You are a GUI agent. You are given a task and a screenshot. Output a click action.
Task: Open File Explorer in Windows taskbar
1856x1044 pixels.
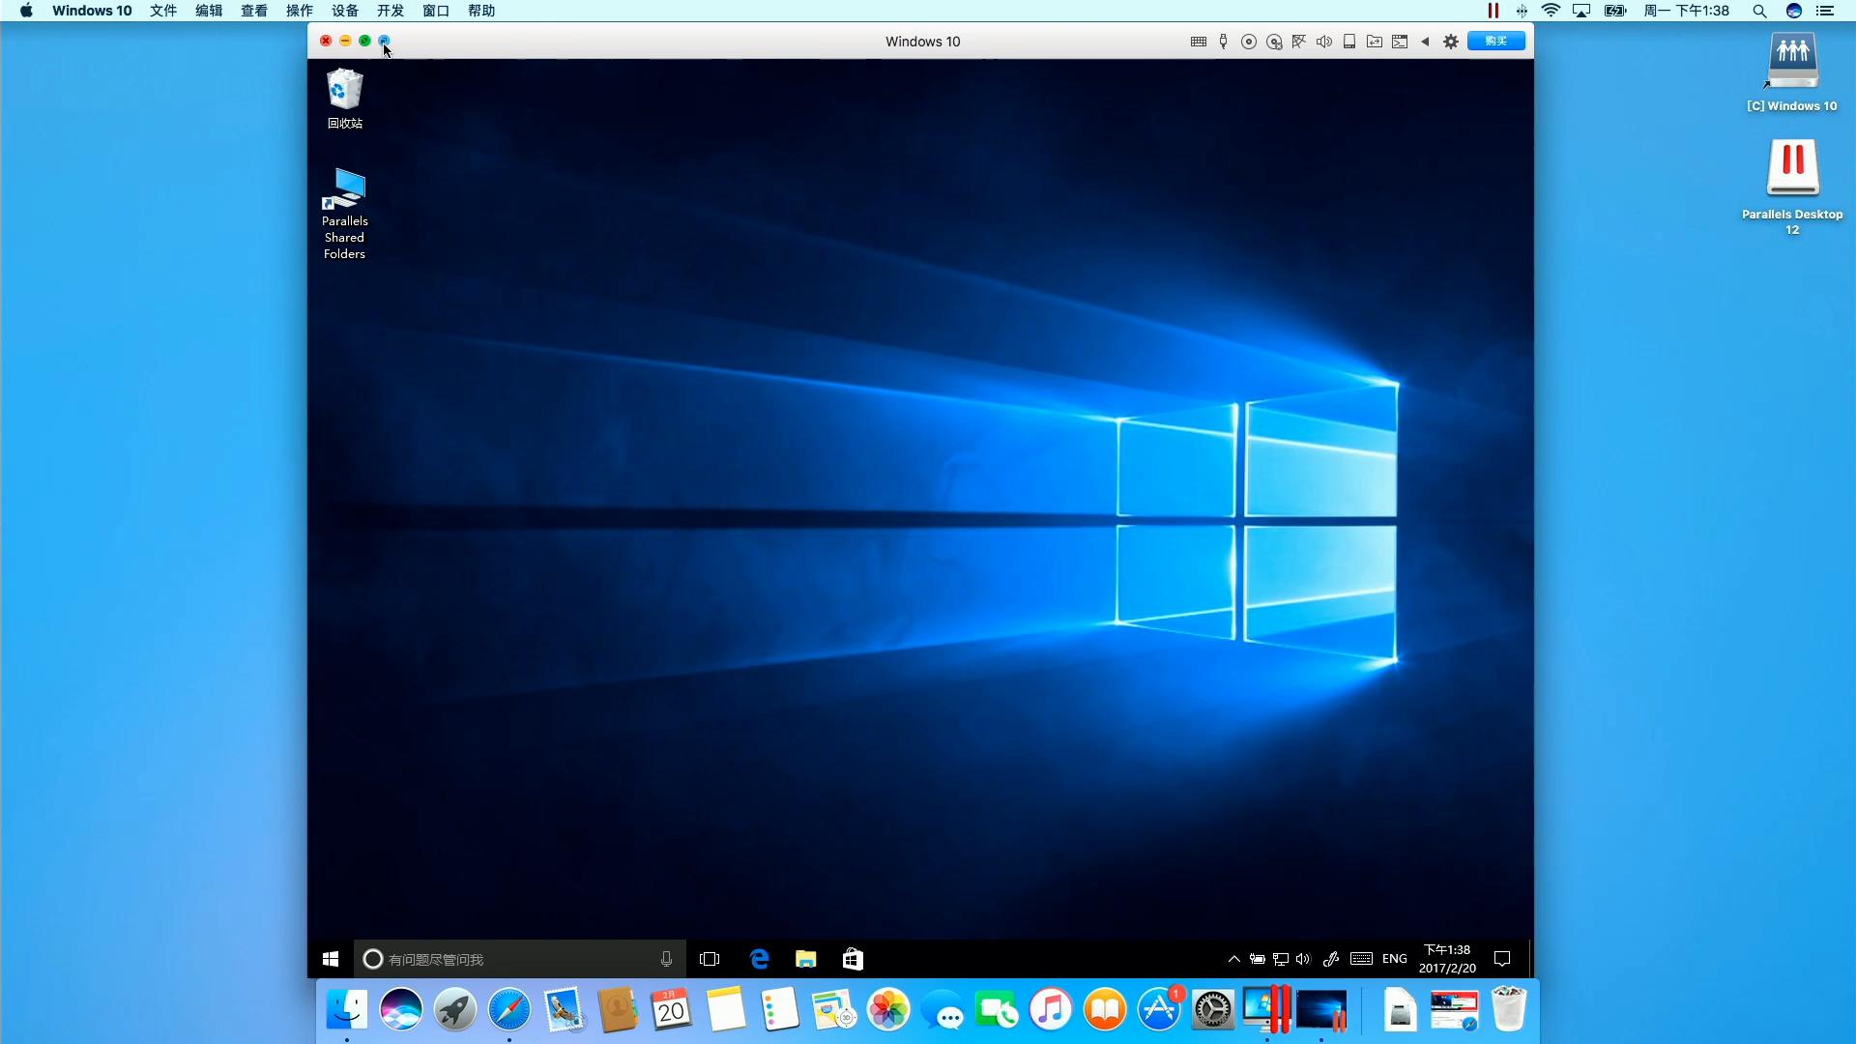pyautogui.click(x=805, y=958)
